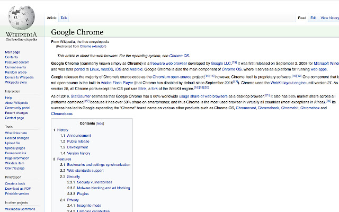Click the web apps link
The height and width of the screenshot is (212, 339).
[318, 69]
